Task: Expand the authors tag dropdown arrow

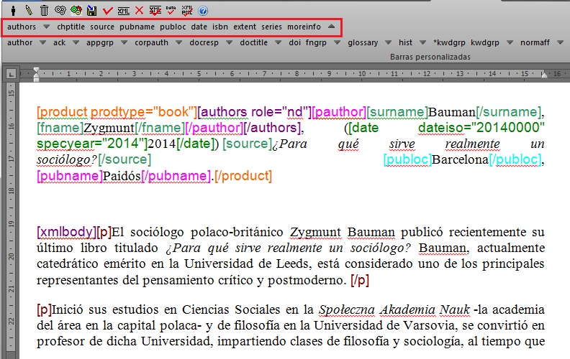Action: point(46,27)
